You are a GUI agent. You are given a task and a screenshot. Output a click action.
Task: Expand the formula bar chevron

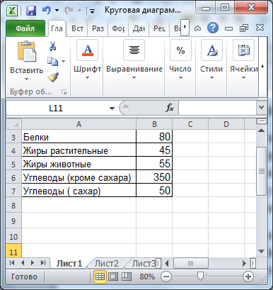(x=261, y=108)
